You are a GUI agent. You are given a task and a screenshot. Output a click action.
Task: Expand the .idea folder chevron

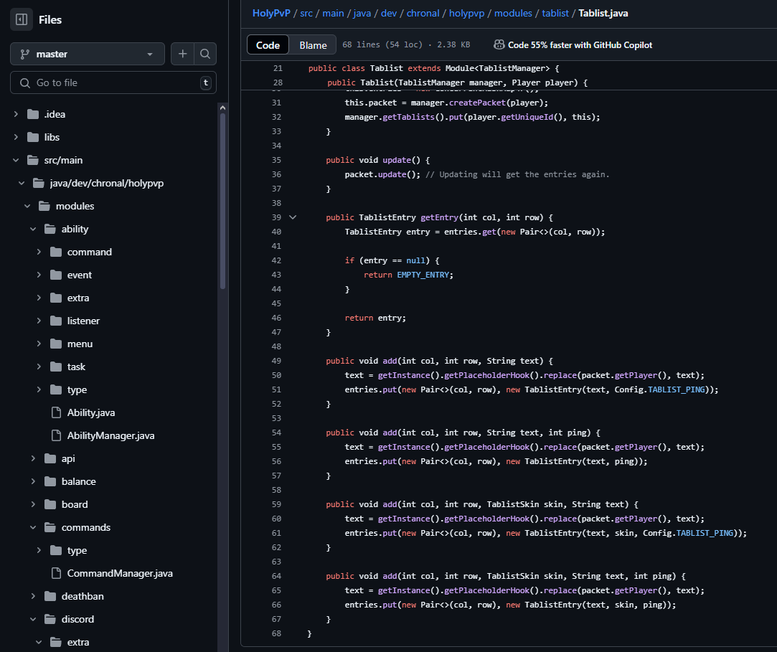[x=16, y=115]
